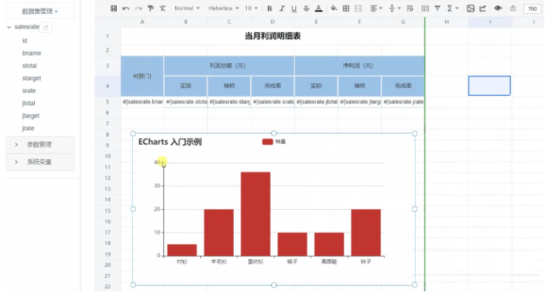Click the title cell 当月利润明细表

(x=273, y=36)
